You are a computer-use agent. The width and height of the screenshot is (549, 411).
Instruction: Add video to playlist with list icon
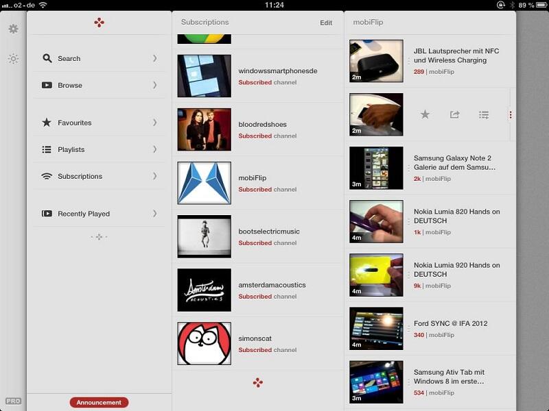pos(484,114)
